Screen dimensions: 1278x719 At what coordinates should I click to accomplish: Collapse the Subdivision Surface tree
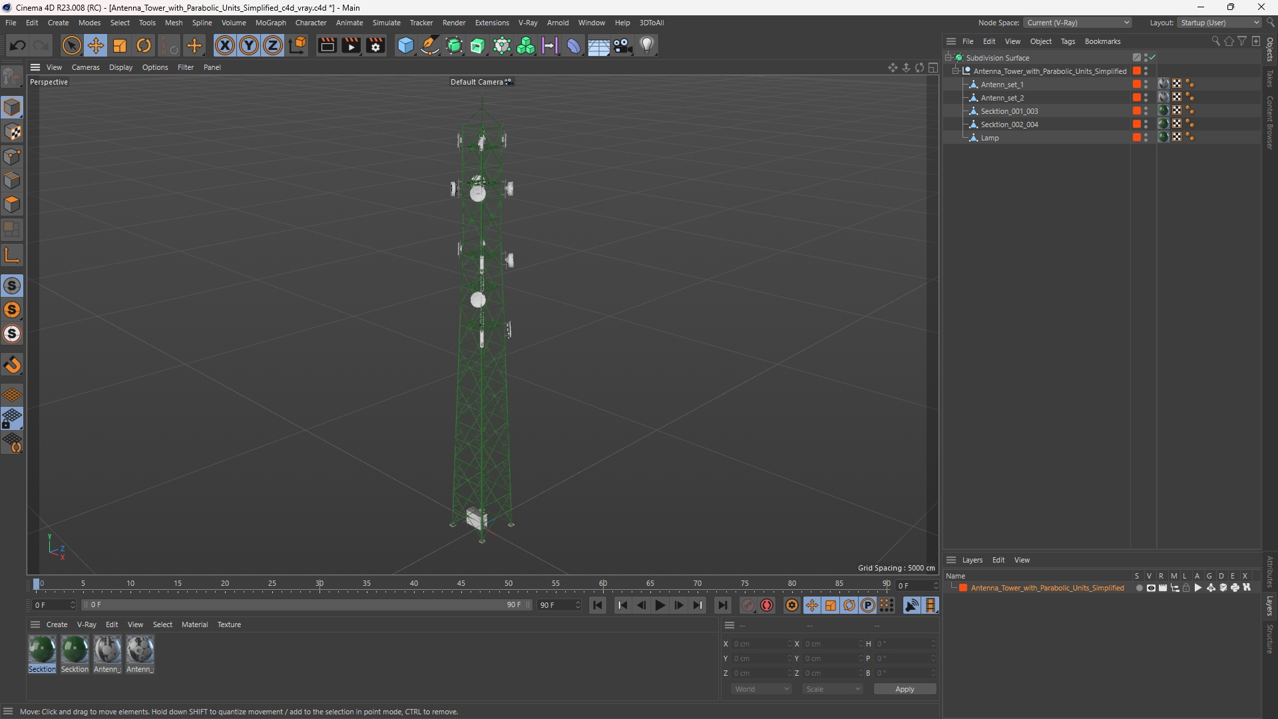click(949, 58)
